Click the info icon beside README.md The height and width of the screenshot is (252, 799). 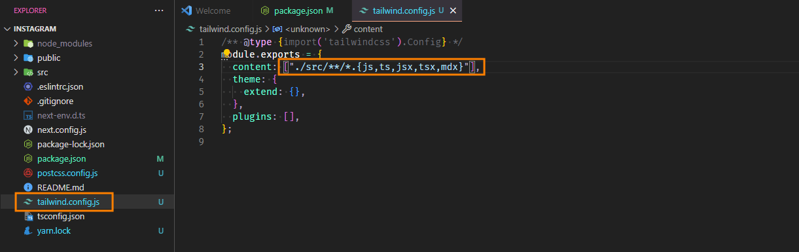(x=28, y=187)
